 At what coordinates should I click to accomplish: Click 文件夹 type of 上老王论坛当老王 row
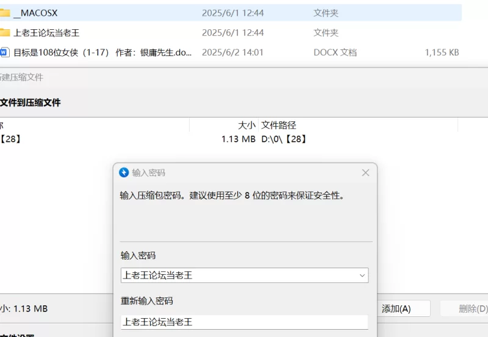tap(326, 33)
